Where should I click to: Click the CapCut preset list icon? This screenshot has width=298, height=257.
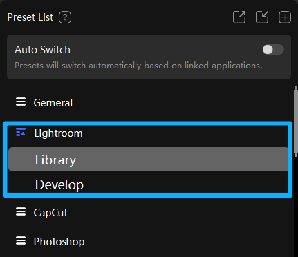(x=21, y=211)
